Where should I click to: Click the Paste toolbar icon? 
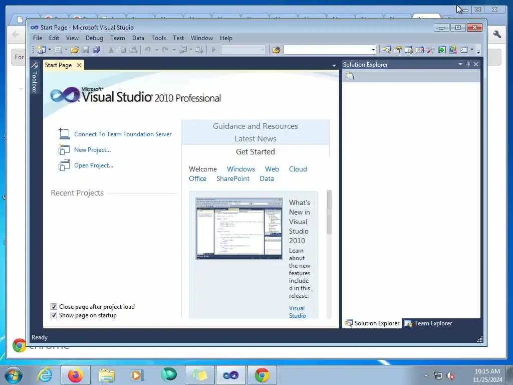[x=133, y=50]
